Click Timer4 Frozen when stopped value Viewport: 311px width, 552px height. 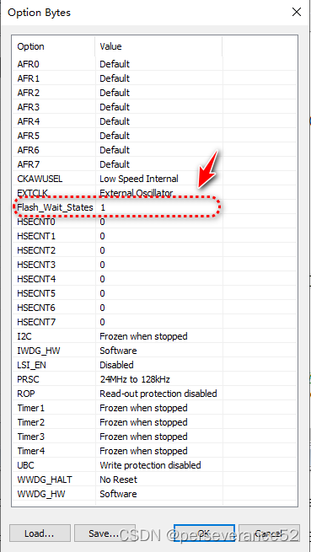pyautogui.click(x=143, y=452)
